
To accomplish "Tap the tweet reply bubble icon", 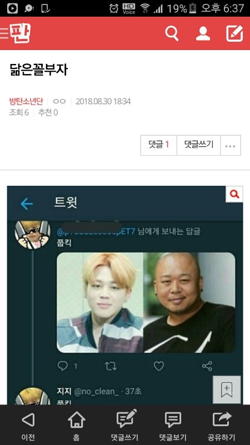I will 63,366.
